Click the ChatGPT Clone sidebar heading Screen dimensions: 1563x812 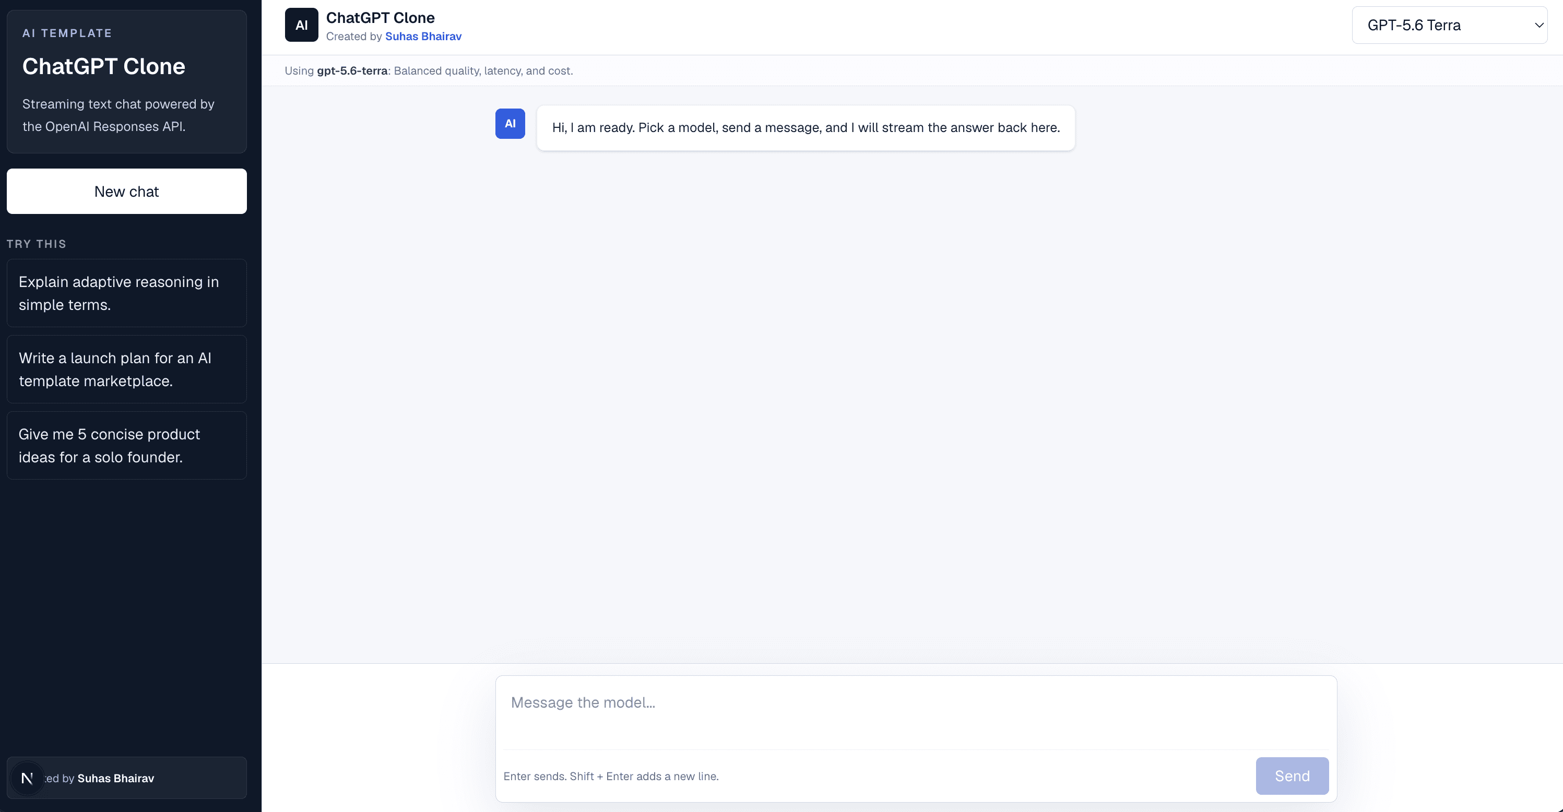104,66
